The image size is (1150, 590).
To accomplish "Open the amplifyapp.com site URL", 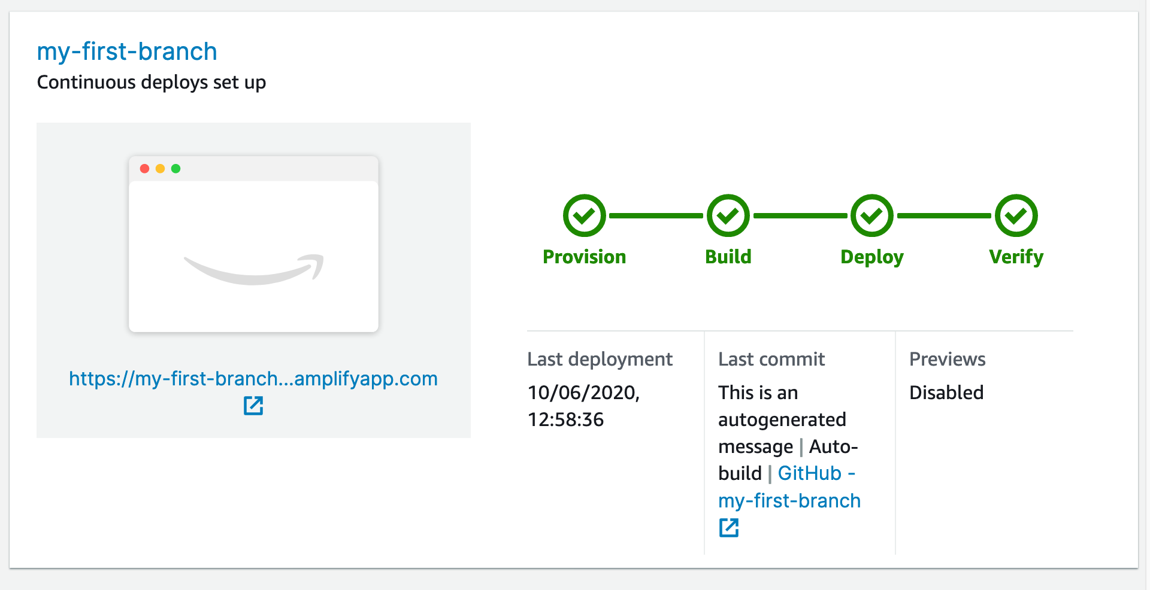I will click(x=253, y=379).
